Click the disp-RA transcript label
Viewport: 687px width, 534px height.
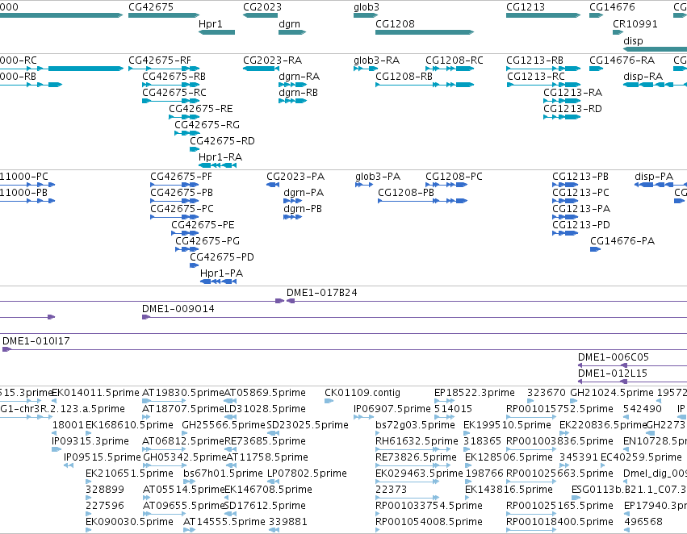tap(643, 76)
